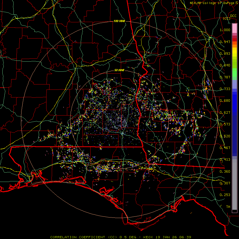Screen dimensions: 239x239
Task: Click the 0.733 scale value
Action: click(x=225, y=89)
